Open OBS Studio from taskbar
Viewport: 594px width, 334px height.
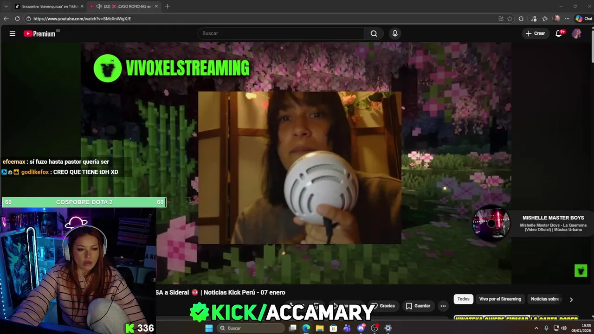(374, 328)
